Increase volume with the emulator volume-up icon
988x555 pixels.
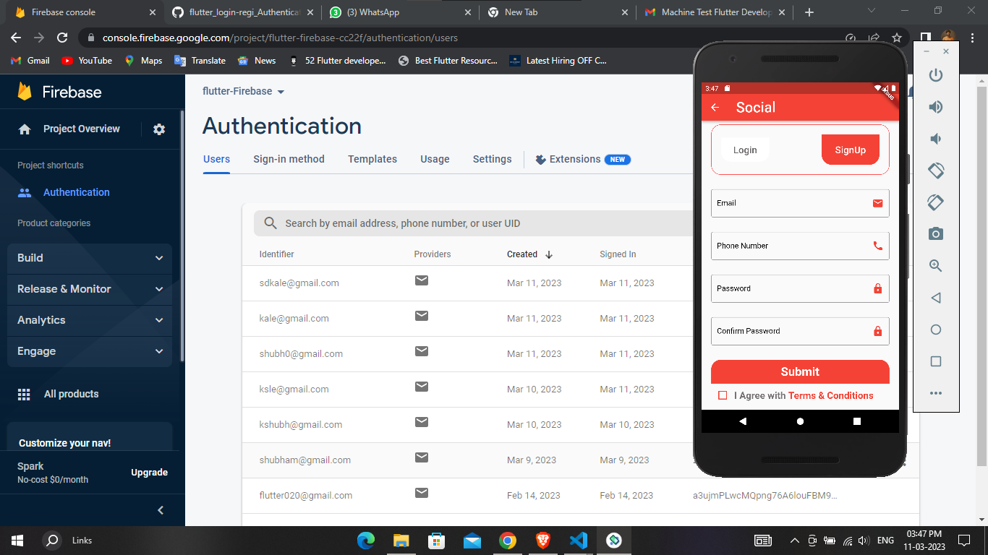pyautogui.click(x=935, y=106)
